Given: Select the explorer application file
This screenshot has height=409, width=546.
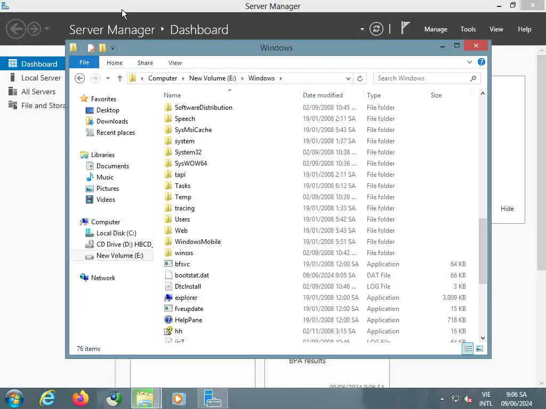Looking at the screenshot, I should 186,298.
